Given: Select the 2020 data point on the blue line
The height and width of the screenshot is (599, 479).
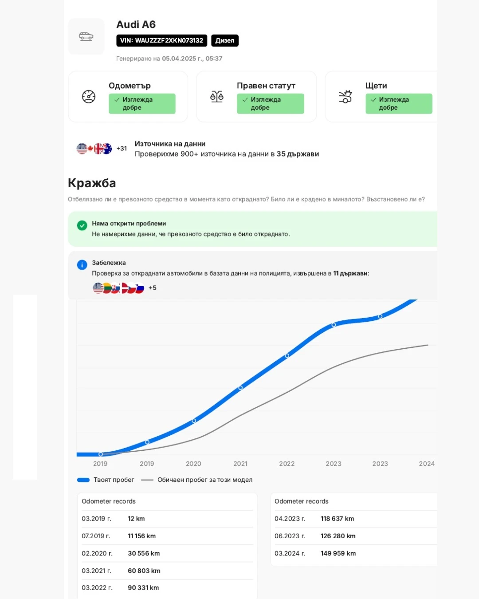Looking at the screenshot, I should (194, 421).
